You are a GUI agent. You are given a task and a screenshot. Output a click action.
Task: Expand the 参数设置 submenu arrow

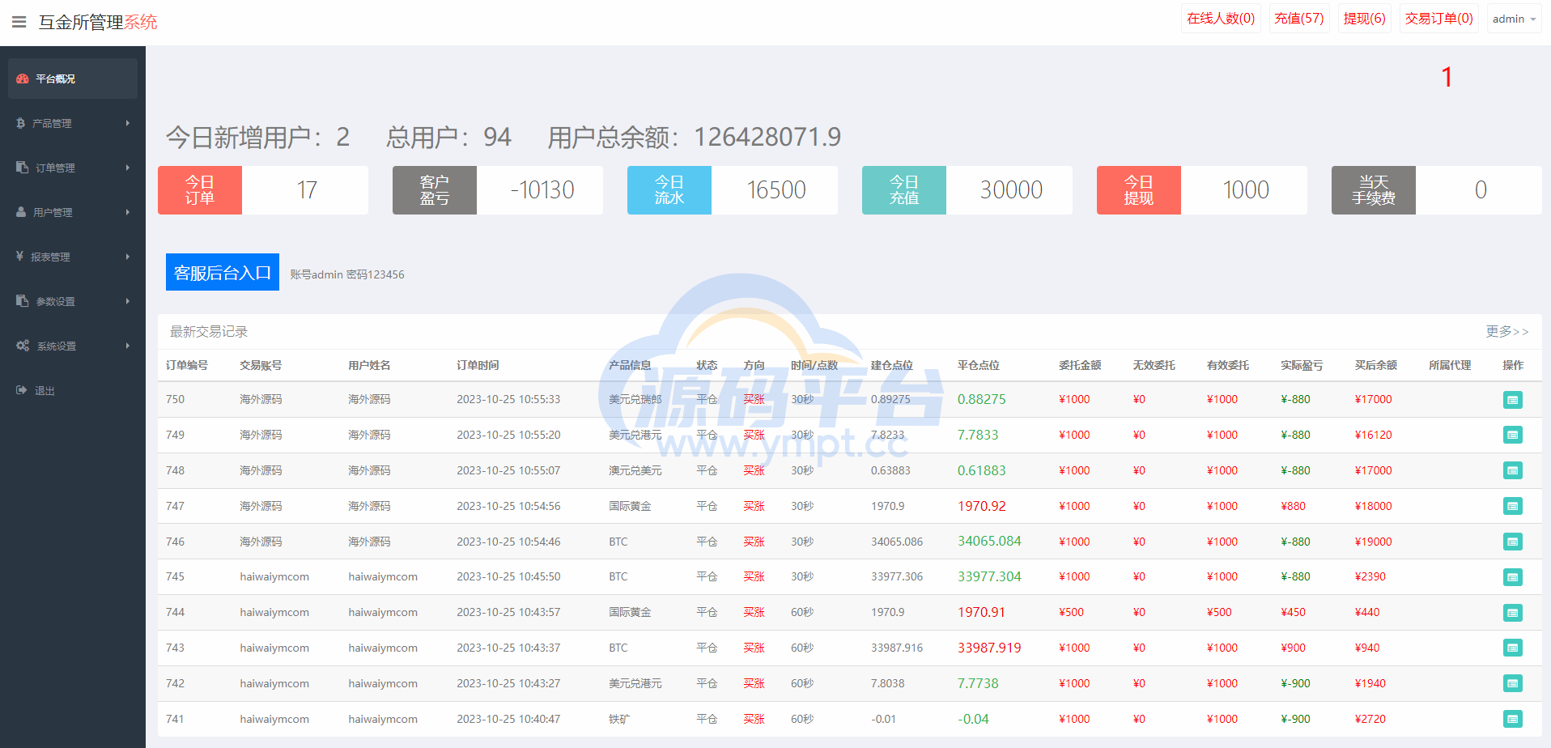[x=127, y=301]
